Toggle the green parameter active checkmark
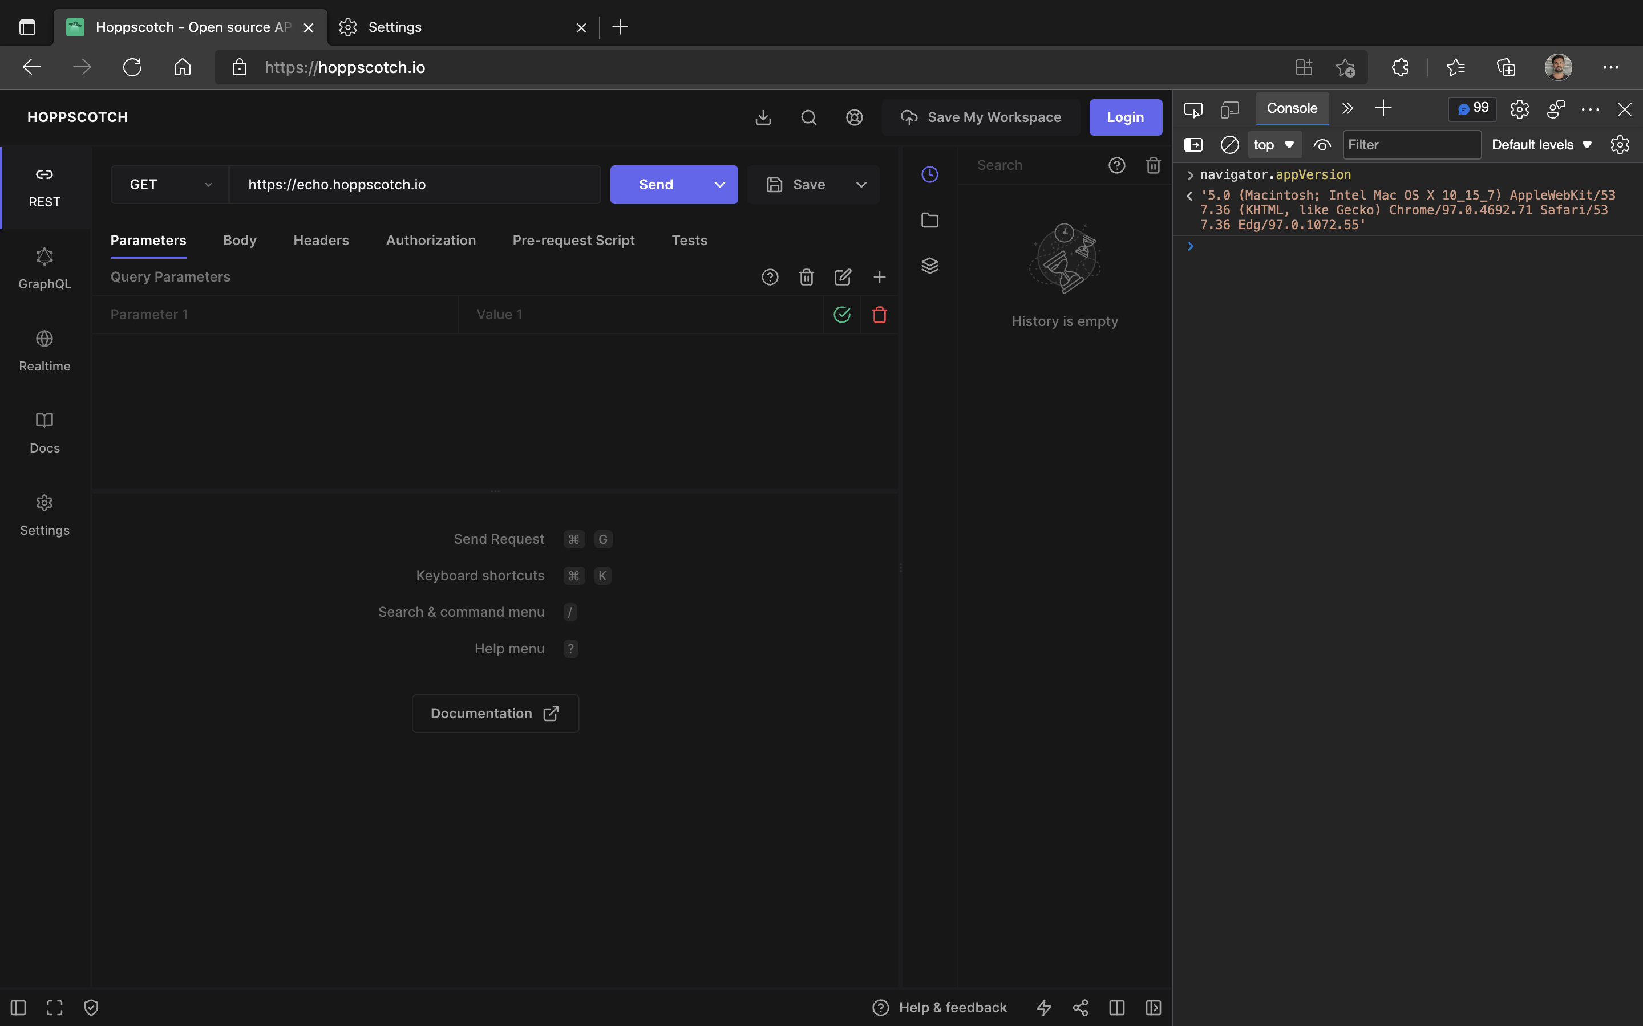Image resolution: width=1643 pixels, height=1026 pixels. (x=842, y=315)
